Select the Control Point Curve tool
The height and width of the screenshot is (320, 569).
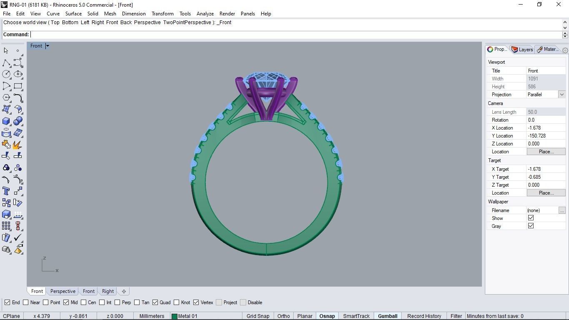(x=17, y=62)
